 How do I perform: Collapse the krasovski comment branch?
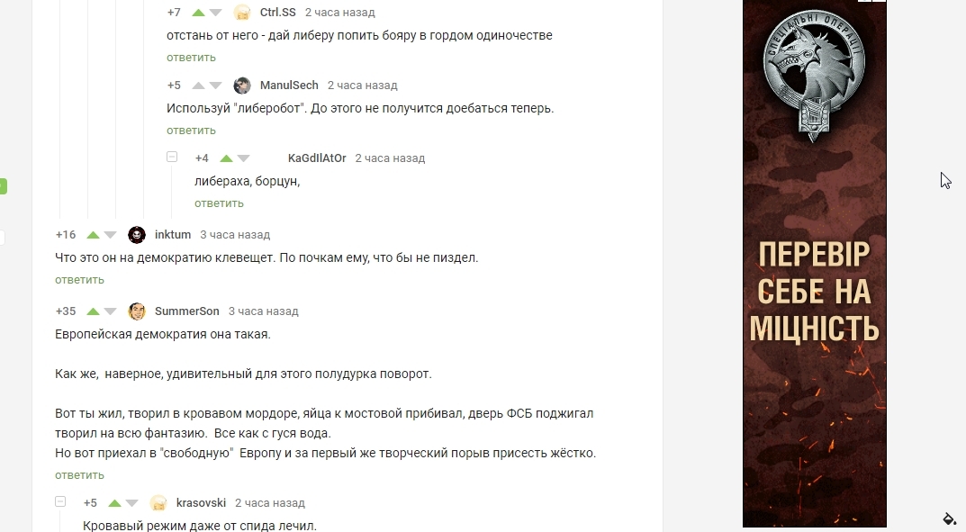tap(60, 501)
